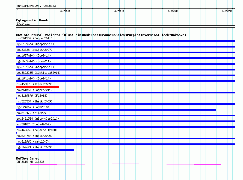Screen dimensions: 243x180
Task: Open the dgv1639n100 (Coe2014) variant
Action: (x=34, y=61)
